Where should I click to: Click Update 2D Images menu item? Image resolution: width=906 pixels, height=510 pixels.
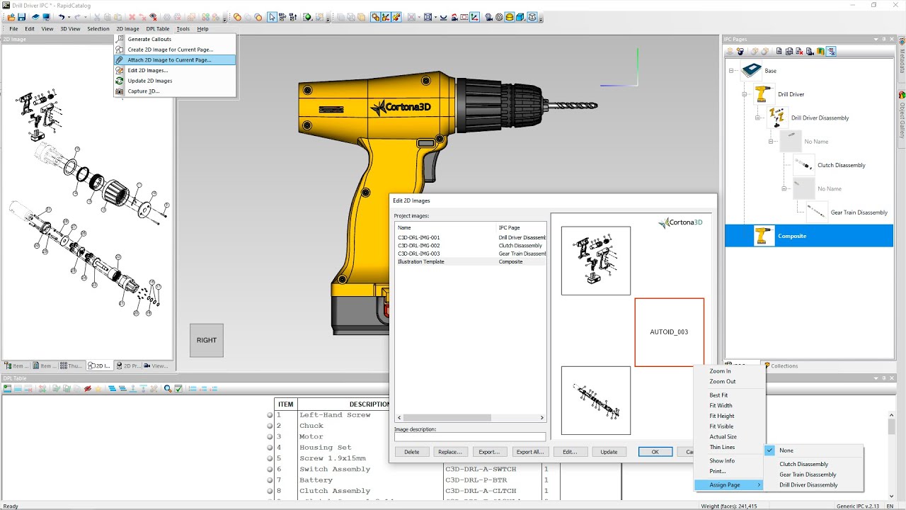[175, 81]
